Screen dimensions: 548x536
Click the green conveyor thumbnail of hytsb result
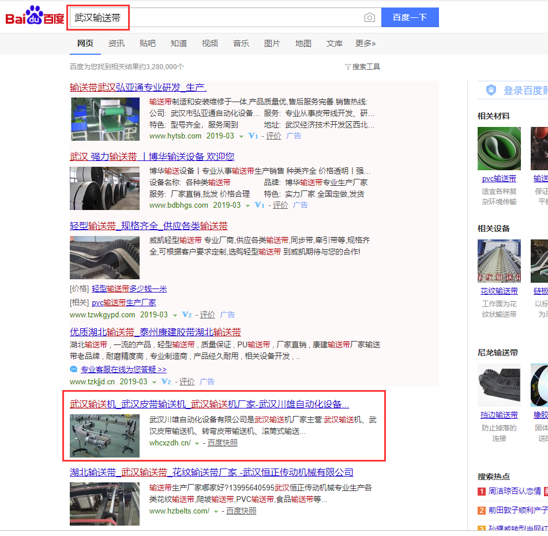pos(104,119)
